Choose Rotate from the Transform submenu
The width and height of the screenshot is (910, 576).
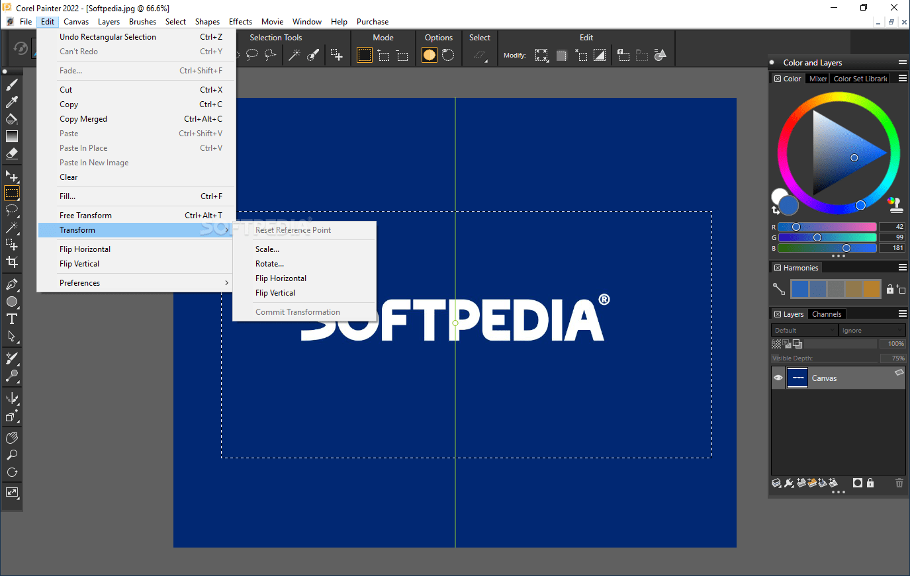tap(269, 263)
